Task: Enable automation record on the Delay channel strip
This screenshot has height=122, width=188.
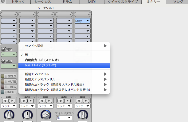Action: [79, 101]
